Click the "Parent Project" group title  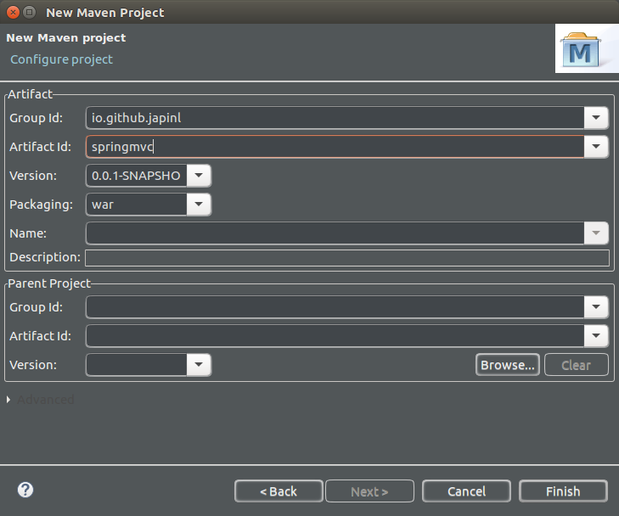tap(49, 283)
